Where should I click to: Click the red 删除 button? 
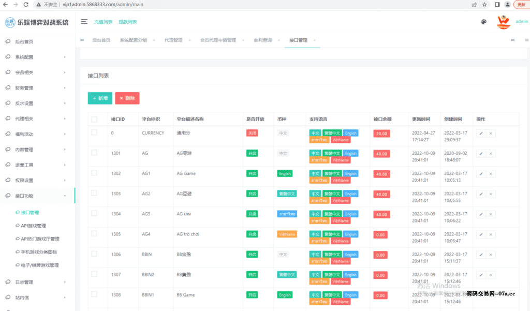(x=127, y=98)
